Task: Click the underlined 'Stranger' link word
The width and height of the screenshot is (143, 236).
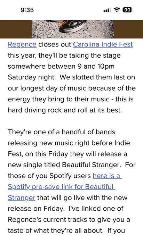Action: (x=22, y=198)
